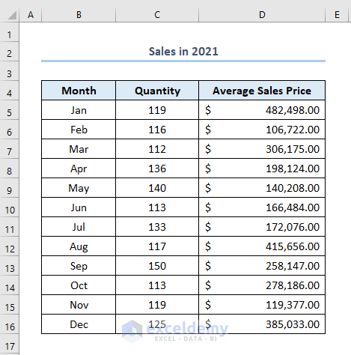Viewport: 351px width, 355px height.
Task: Click the Sep month cell
Action: point(79,266)
